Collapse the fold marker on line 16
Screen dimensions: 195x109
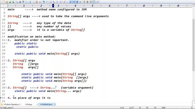pyautogui.click(x=6, y=40)
